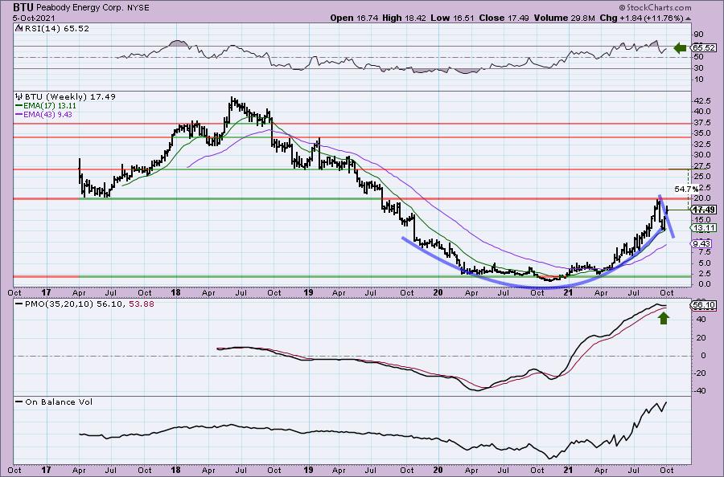This screenshot has width=724, height=477.
Task: Open the StockCharts.com attribution link
Action: [x=655, y=7]
